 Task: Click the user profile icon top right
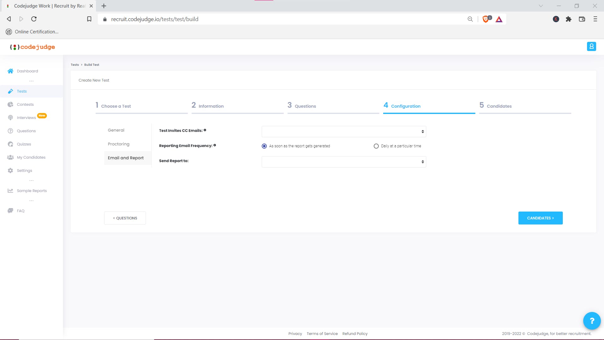(x=591, y=47)
